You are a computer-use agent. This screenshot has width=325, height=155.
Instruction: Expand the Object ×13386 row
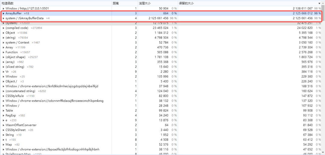click(x=4, y=33)
